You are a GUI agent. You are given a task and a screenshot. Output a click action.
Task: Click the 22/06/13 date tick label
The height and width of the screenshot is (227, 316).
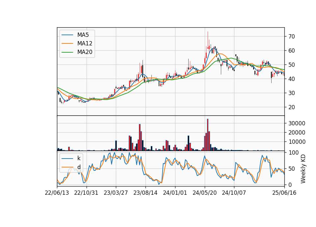pyautogui.click(x=57, y=193)
